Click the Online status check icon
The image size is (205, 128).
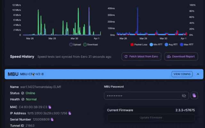(x=22, y=93)
